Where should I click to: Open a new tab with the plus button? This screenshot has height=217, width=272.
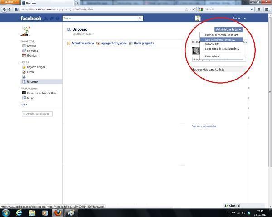[77, 3]
